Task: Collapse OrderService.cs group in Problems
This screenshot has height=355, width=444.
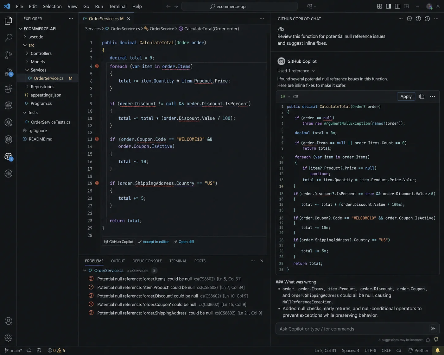Action: pos(85,271)
